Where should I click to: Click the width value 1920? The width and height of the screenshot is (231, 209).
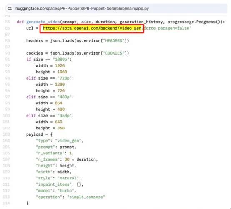point(60,66)
